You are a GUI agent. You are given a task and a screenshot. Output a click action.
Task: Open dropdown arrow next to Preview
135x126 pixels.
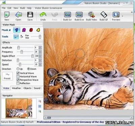123,16
